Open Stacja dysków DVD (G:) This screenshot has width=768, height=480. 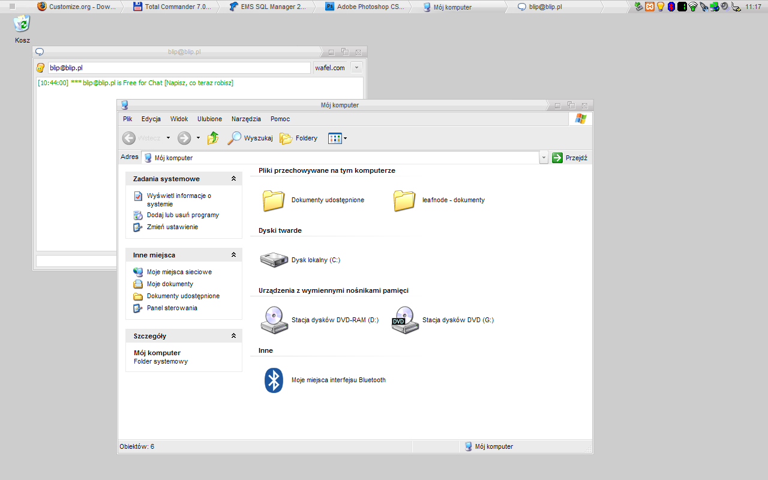[x=405, y=320]
